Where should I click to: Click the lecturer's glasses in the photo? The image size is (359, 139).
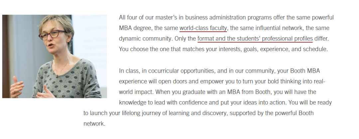click(x=52, y=35)
